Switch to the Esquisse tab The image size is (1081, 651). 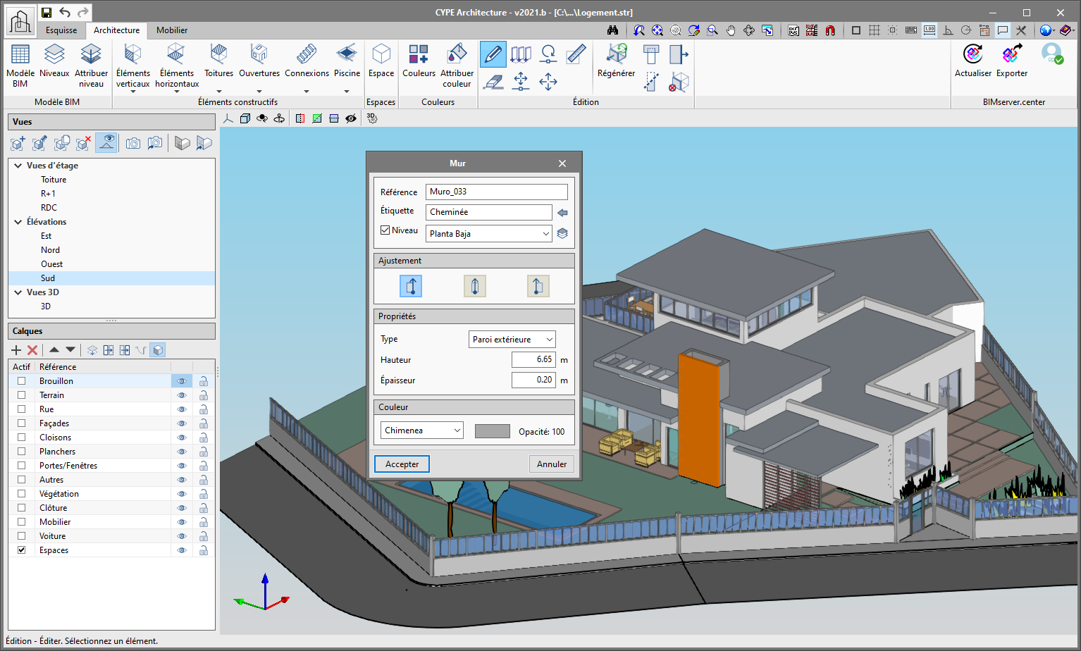point(61,30)
